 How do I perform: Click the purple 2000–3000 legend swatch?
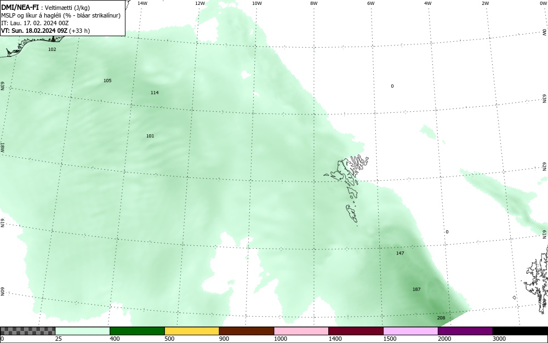465,331
